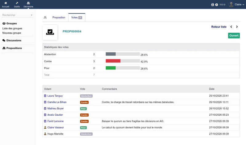Go to previous record with left arrow
This screenshot has height=145, width=246.
231,27
